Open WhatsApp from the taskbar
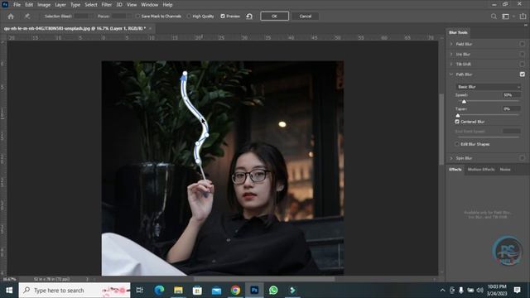This screenshot has width=530, height=298. click(273, 291)
